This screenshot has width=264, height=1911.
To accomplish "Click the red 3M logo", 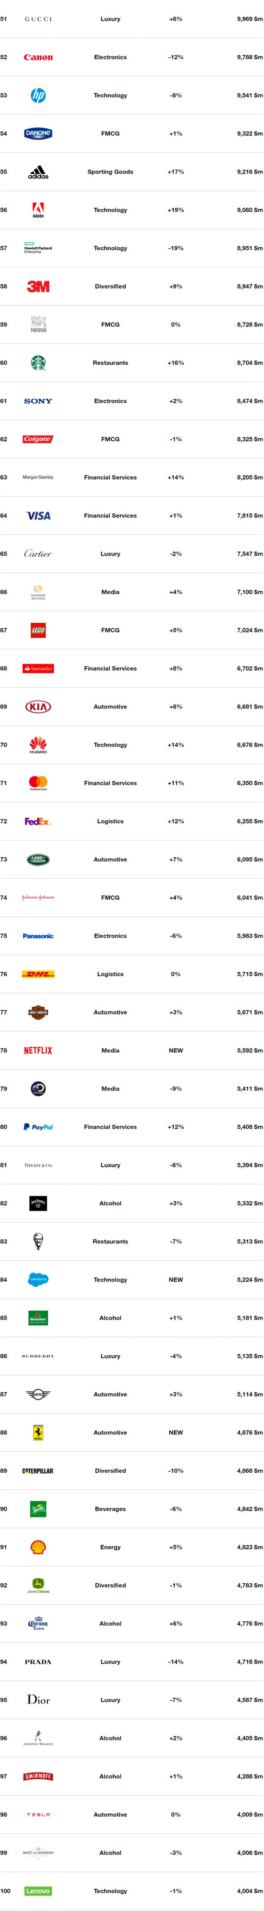I will pyautogui.click(x=38, y=286).
